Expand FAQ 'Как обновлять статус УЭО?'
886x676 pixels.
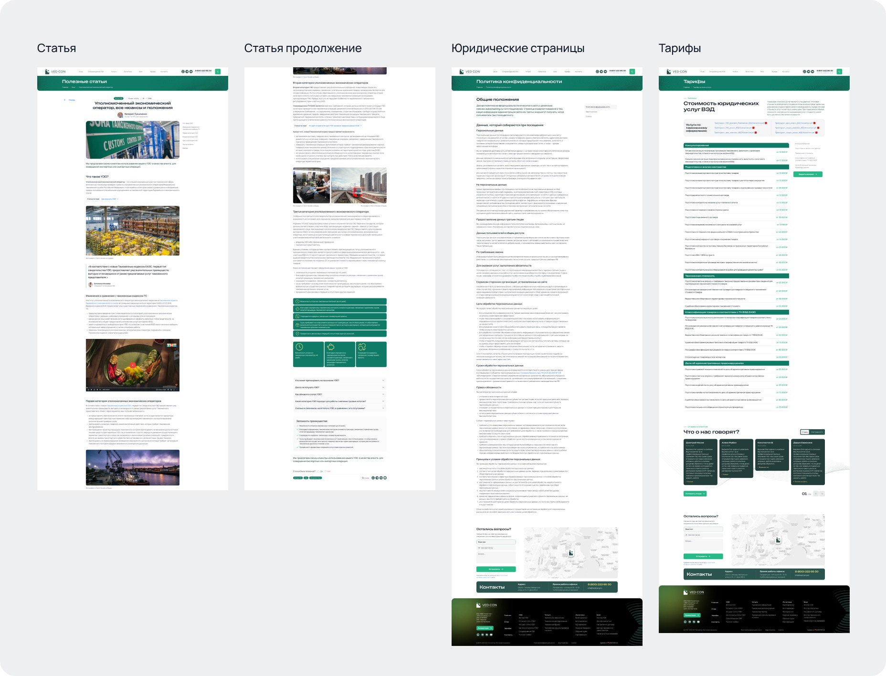click(339, 394)
